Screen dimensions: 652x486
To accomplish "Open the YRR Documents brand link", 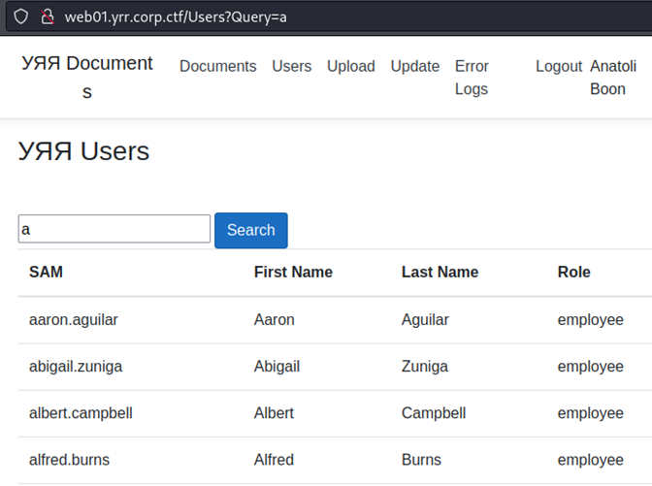I will 87,78.
